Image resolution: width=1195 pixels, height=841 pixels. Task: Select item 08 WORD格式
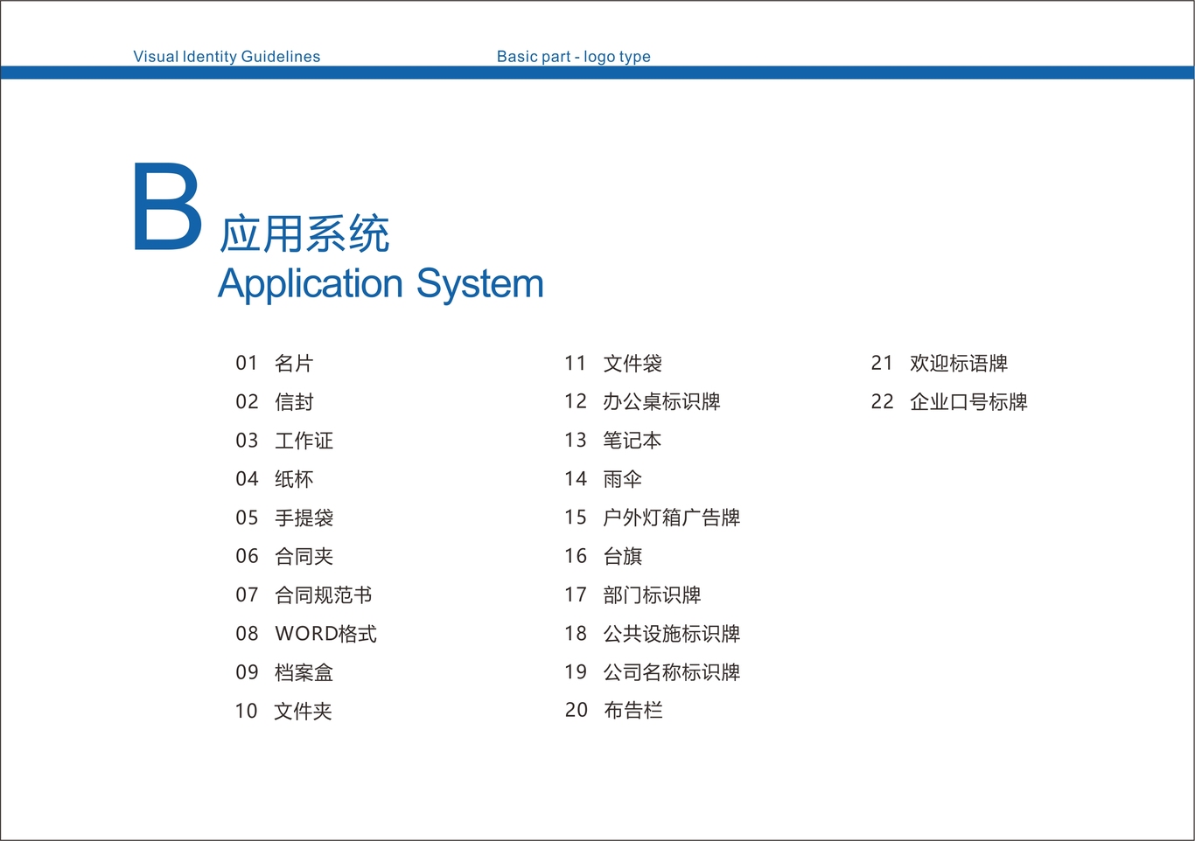tap(306, 633)
